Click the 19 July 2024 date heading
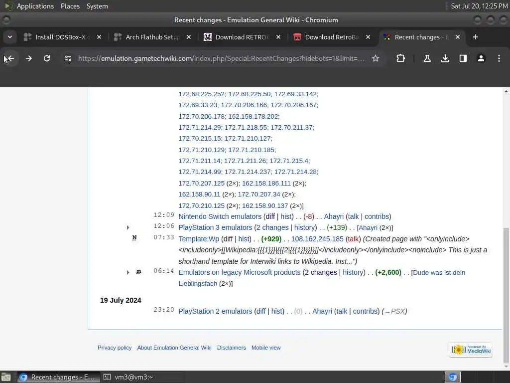This screenshot has height=383, width=510. click(121, 300)
